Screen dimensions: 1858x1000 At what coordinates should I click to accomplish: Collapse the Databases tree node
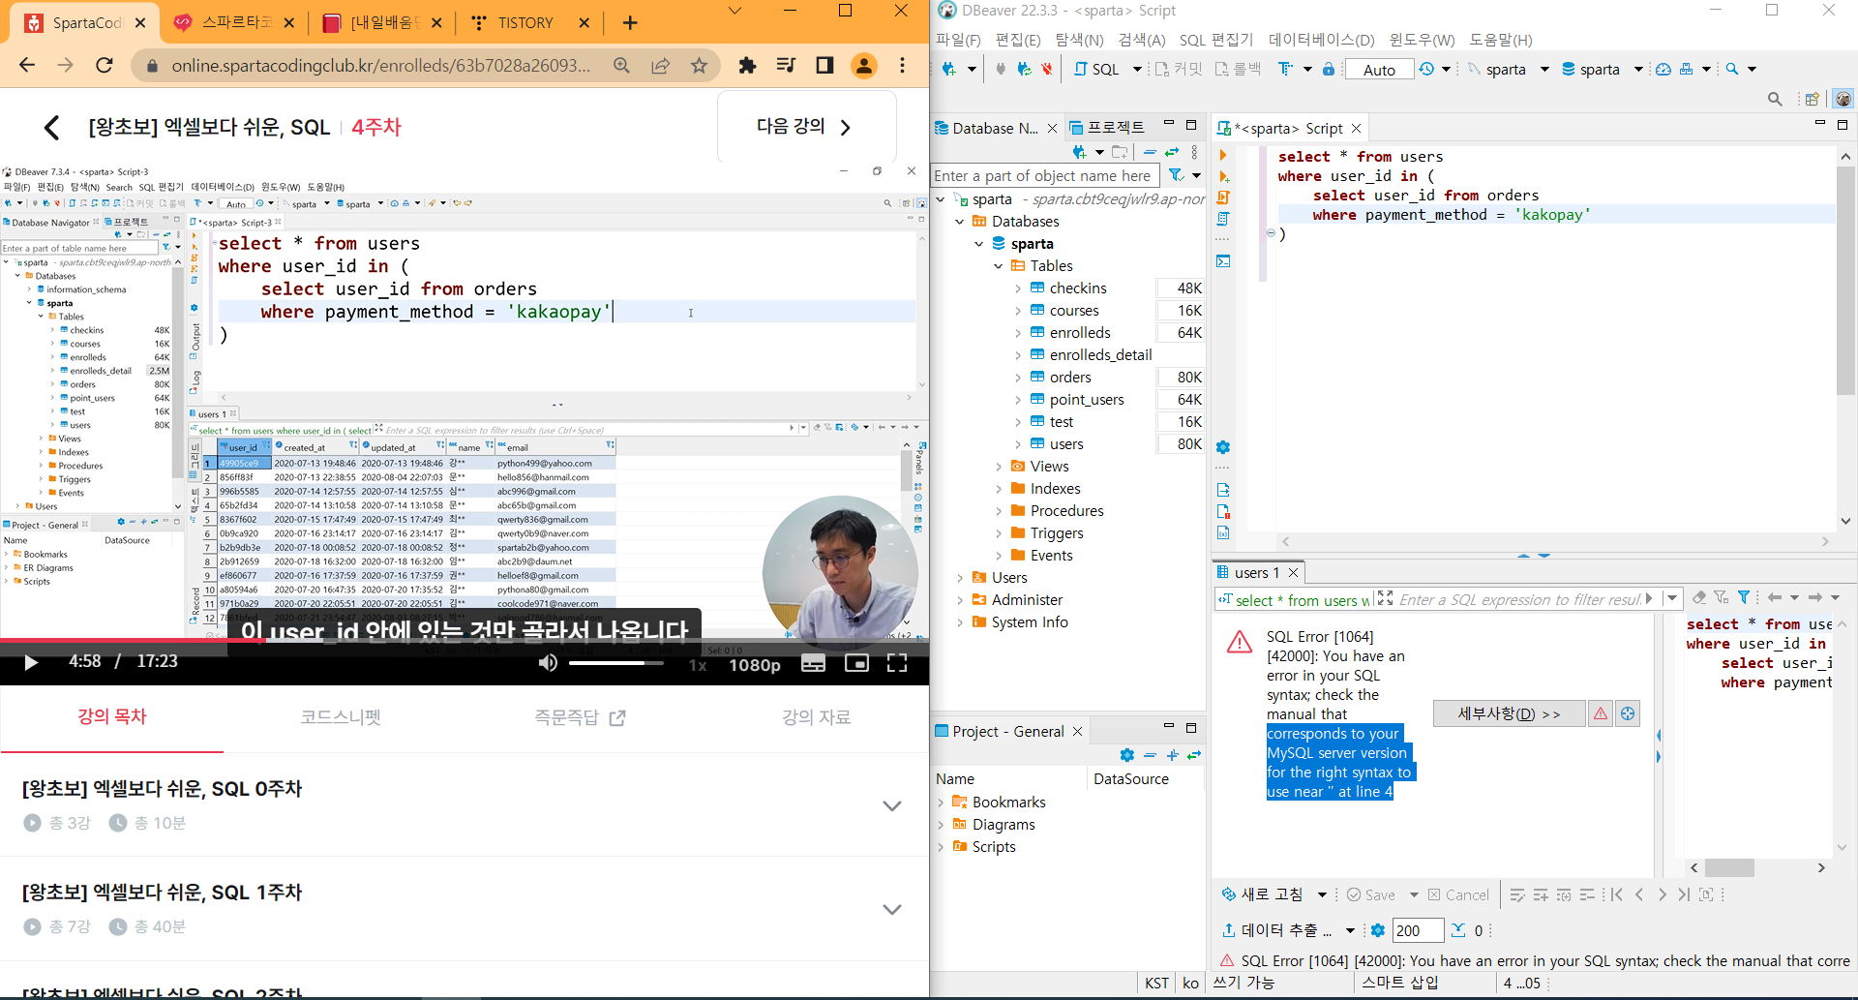[960, 222]
